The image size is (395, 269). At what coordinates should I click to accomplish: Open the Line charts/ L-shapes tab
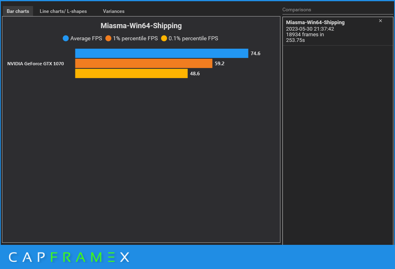click(63, 11)
